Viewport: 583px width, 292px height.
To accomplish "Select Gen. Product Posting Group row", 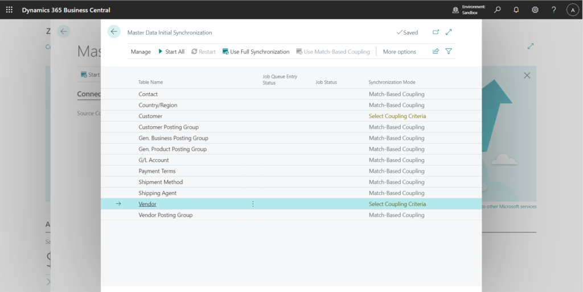I will (291, 149).
